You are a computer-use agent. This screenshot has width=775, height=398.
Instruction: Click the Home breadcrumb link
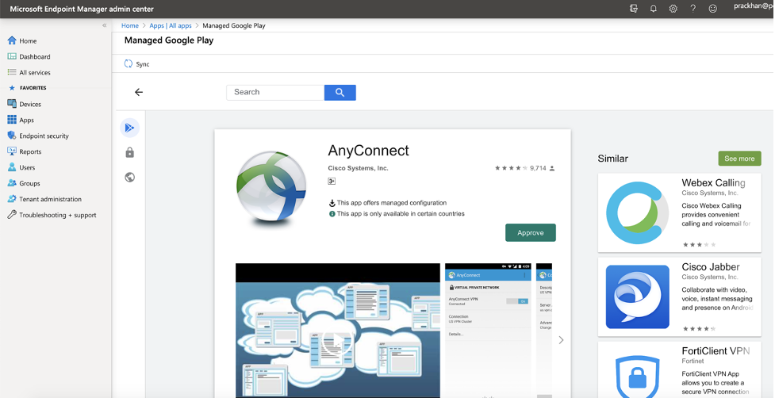pyautogui.click(x=130, y=25)
